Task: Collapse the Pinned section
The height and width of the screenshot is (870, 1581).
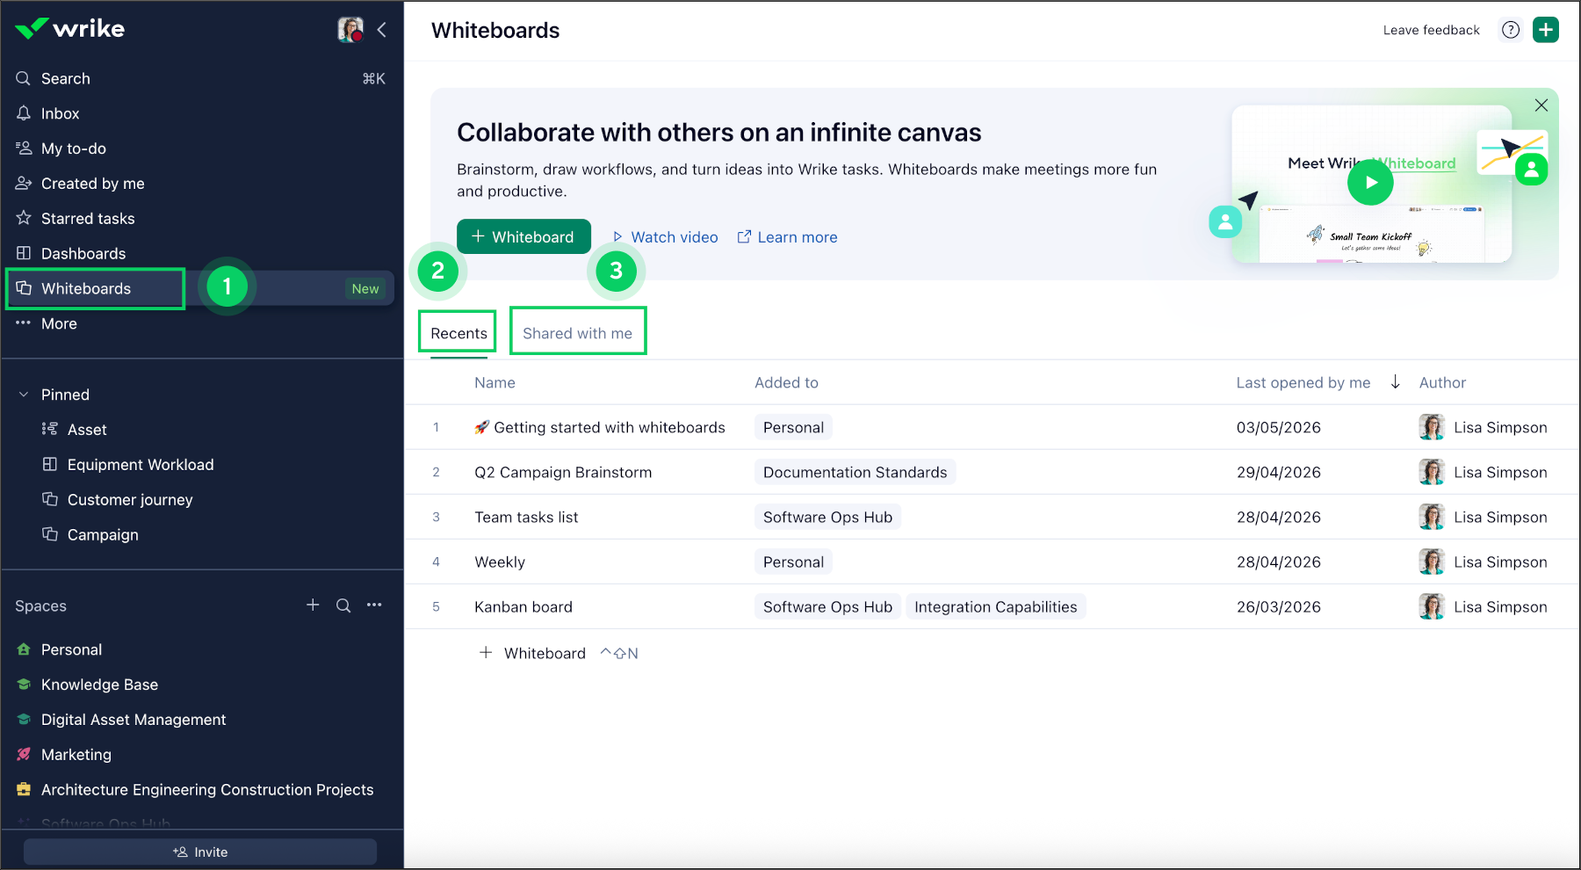Action: coord(24,395)
